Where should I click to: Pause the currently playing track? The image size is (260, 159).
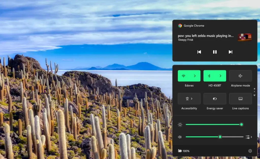pyautogui.click(x=215, y=52)
